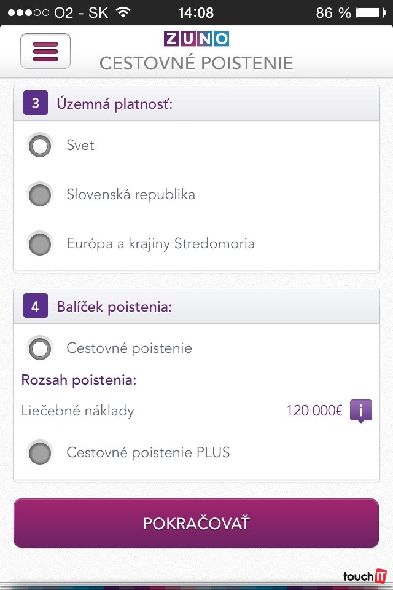Select Európa a krajiny Stredomoria

pos(41,244)
